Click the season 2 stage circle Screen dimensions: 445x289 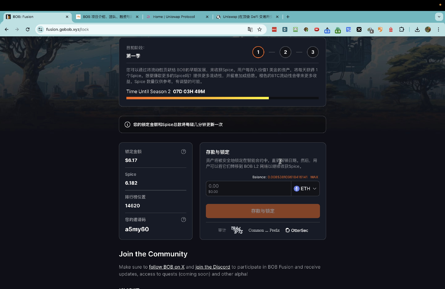click(285, 52)
